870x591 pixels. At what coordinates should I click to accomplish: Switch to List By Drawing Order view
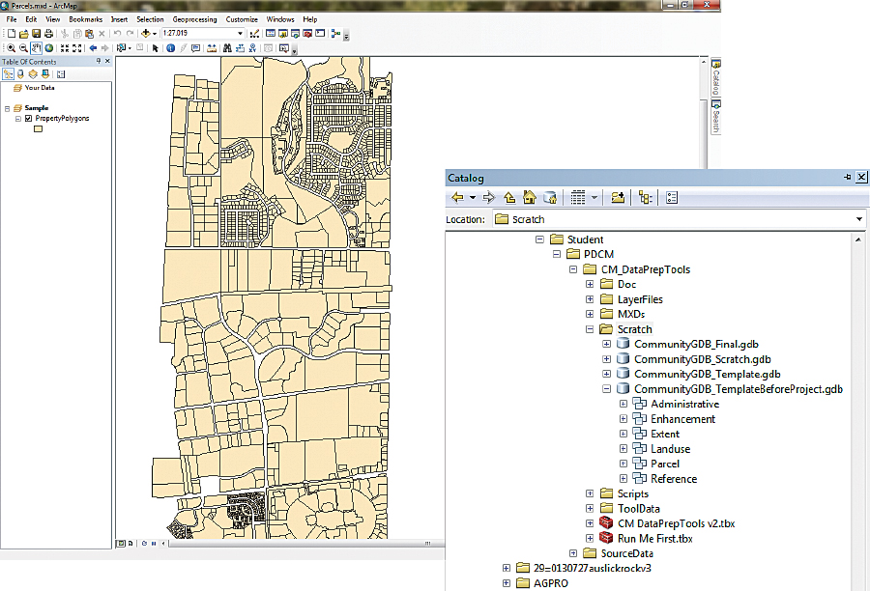tap(8, 73)
